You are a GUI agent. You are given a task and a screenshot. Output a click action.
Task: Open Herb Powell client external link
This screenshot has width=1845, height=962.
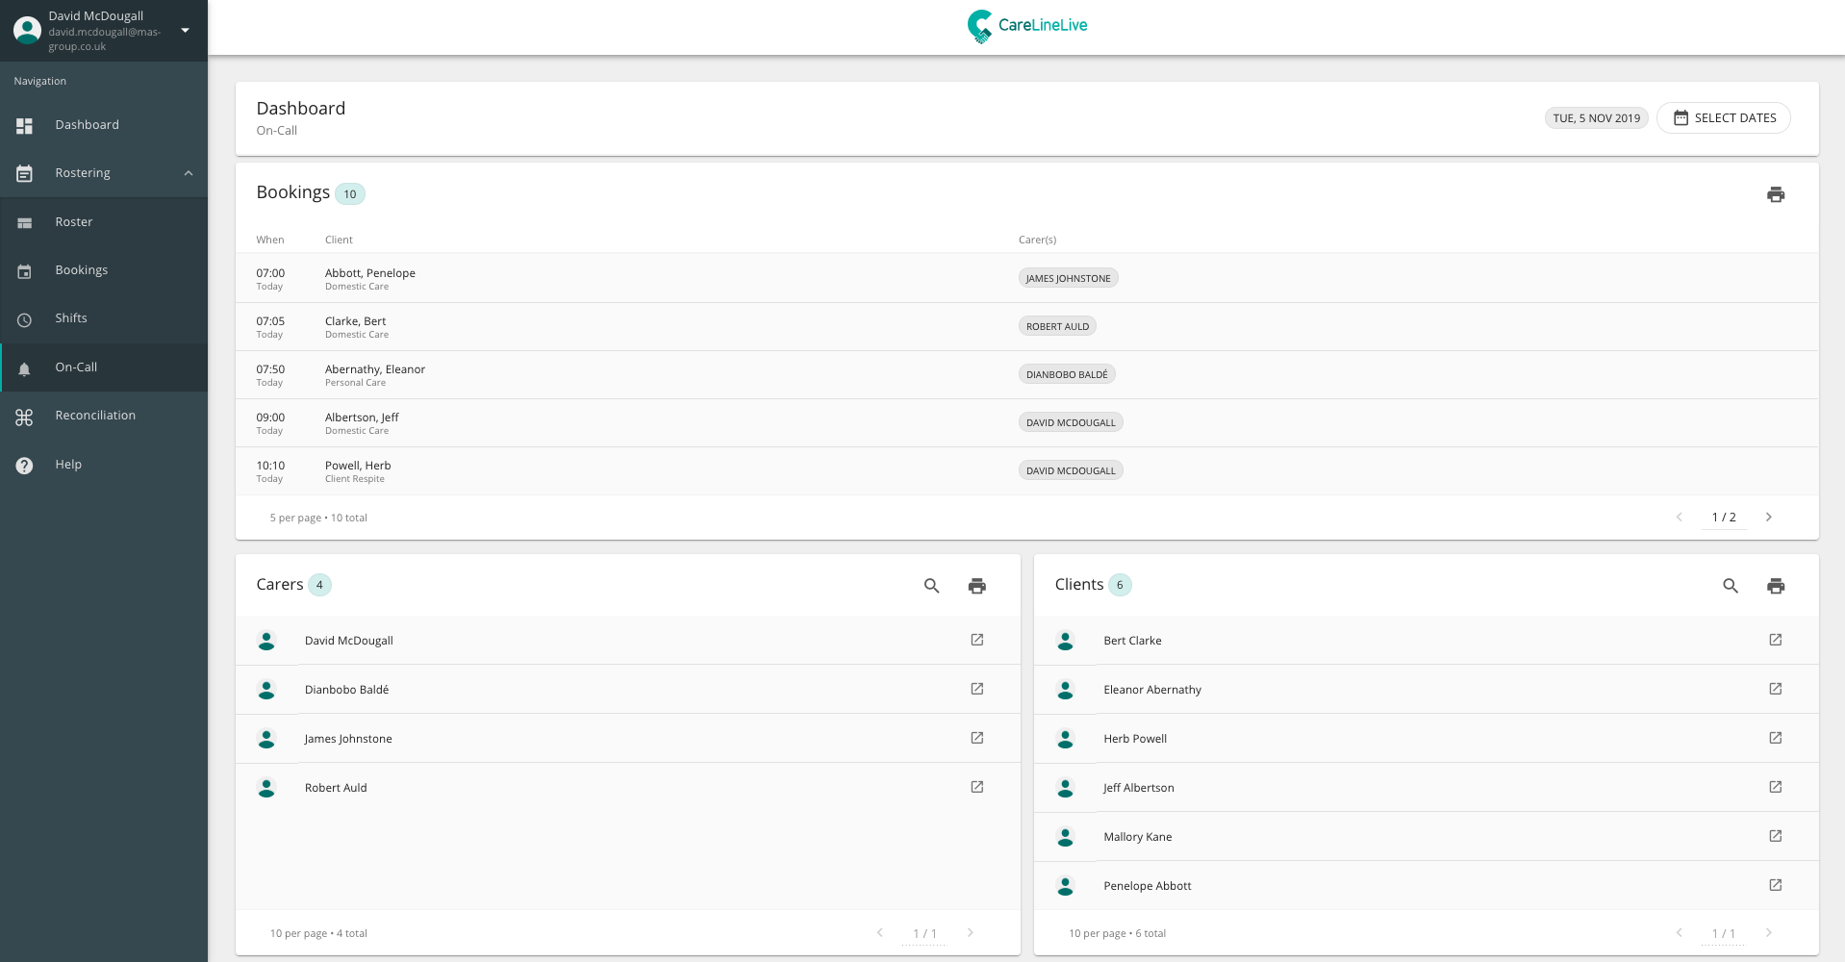pyautogui.click(x=1776, y=738)
